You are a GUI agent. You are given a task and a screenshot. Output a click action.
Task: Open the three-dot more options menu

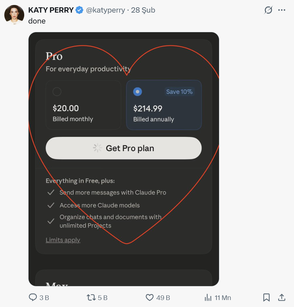coord(282,10)
